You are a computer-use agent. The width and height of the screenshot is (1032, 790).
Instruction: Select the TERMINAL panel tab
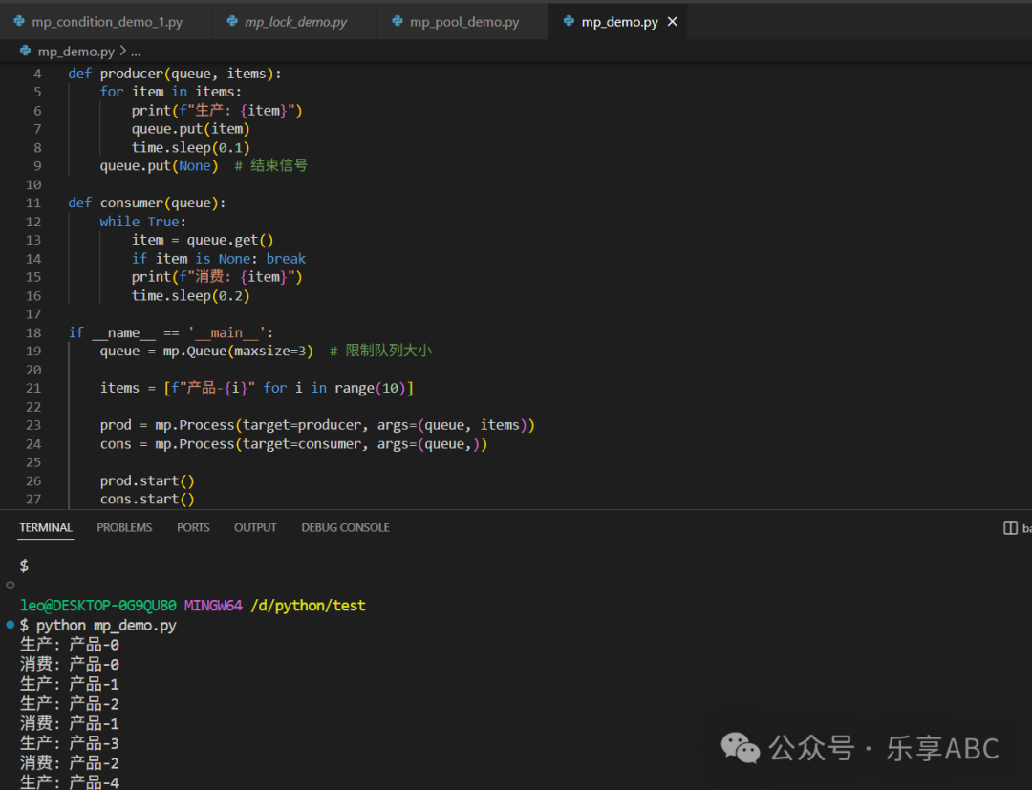click(46, 527)
